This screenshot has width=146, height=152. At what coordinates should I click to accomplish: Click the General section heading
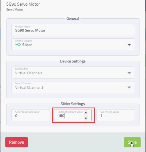click(73, 19)
